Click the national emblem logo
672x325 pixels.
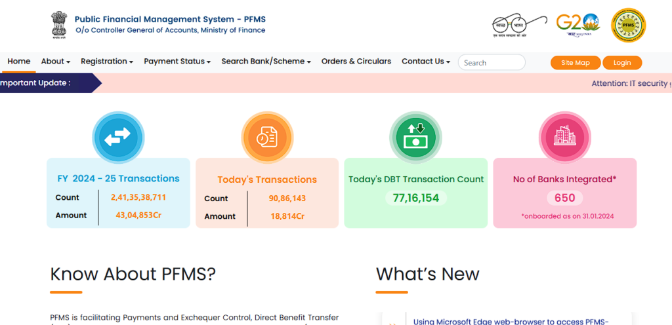(x=58, y=26)
